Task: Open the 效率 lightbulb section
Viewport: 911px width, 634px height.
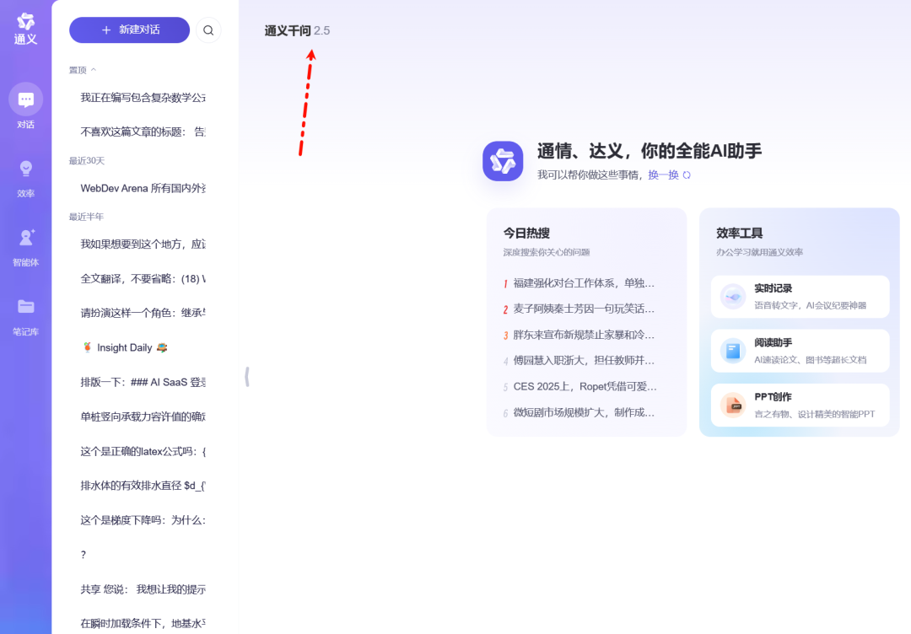Action: coord(25,169)
